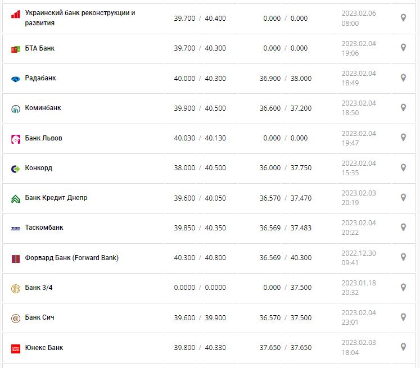Open the БТА Банк link
420x368 pixels.
[40, 48]
